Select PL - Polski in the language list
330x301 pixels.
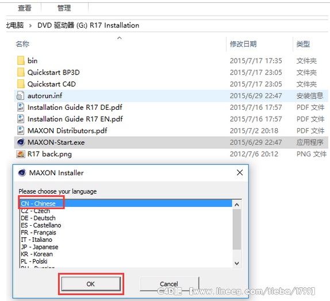pos(34,261)
